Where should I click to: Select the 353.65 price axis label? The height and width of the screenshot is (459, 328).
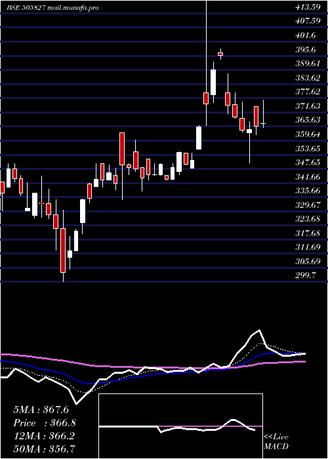point(308,148)
